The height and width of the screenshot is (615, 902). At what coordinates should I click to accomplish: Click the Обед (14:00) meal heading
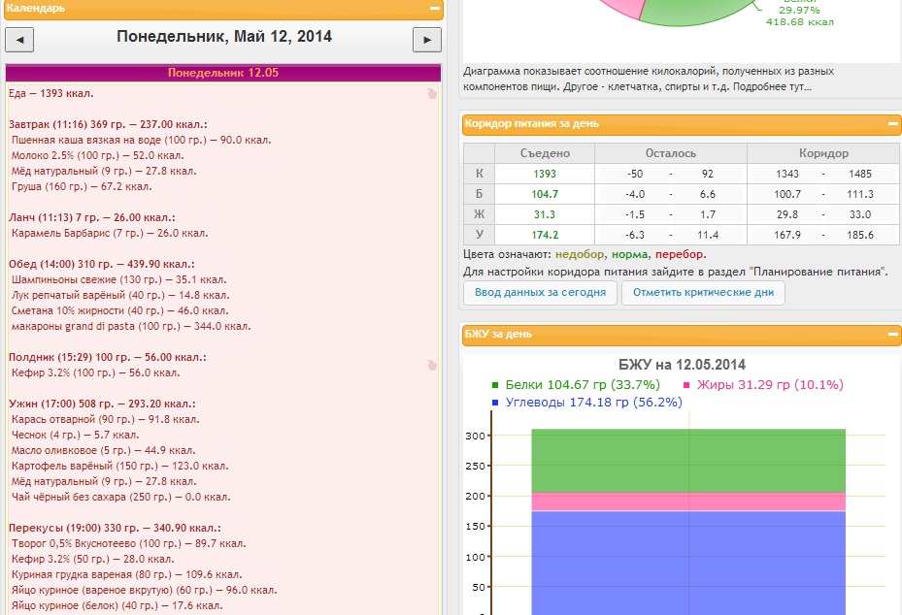(x=101, y=264)
